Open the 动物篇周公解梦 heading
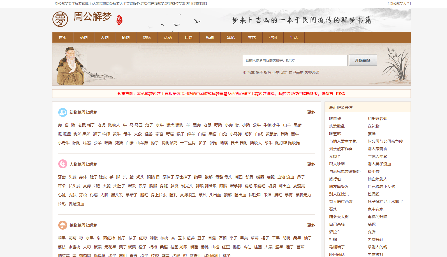This screenshot has width=447, height=257. (83, 112)
